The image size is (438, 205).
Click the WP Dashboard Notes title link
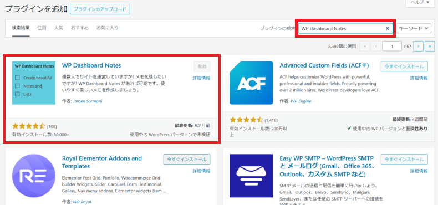pos(91,65)
